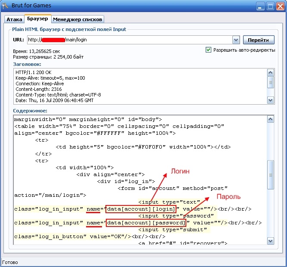Screen dimensions: 287x267
Task: Click the data[account][password] field name
Action: coord(146,223)
